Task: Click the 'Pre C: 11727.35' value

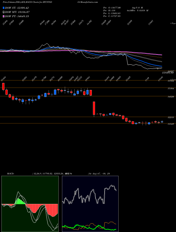Action: pos(112,16)
